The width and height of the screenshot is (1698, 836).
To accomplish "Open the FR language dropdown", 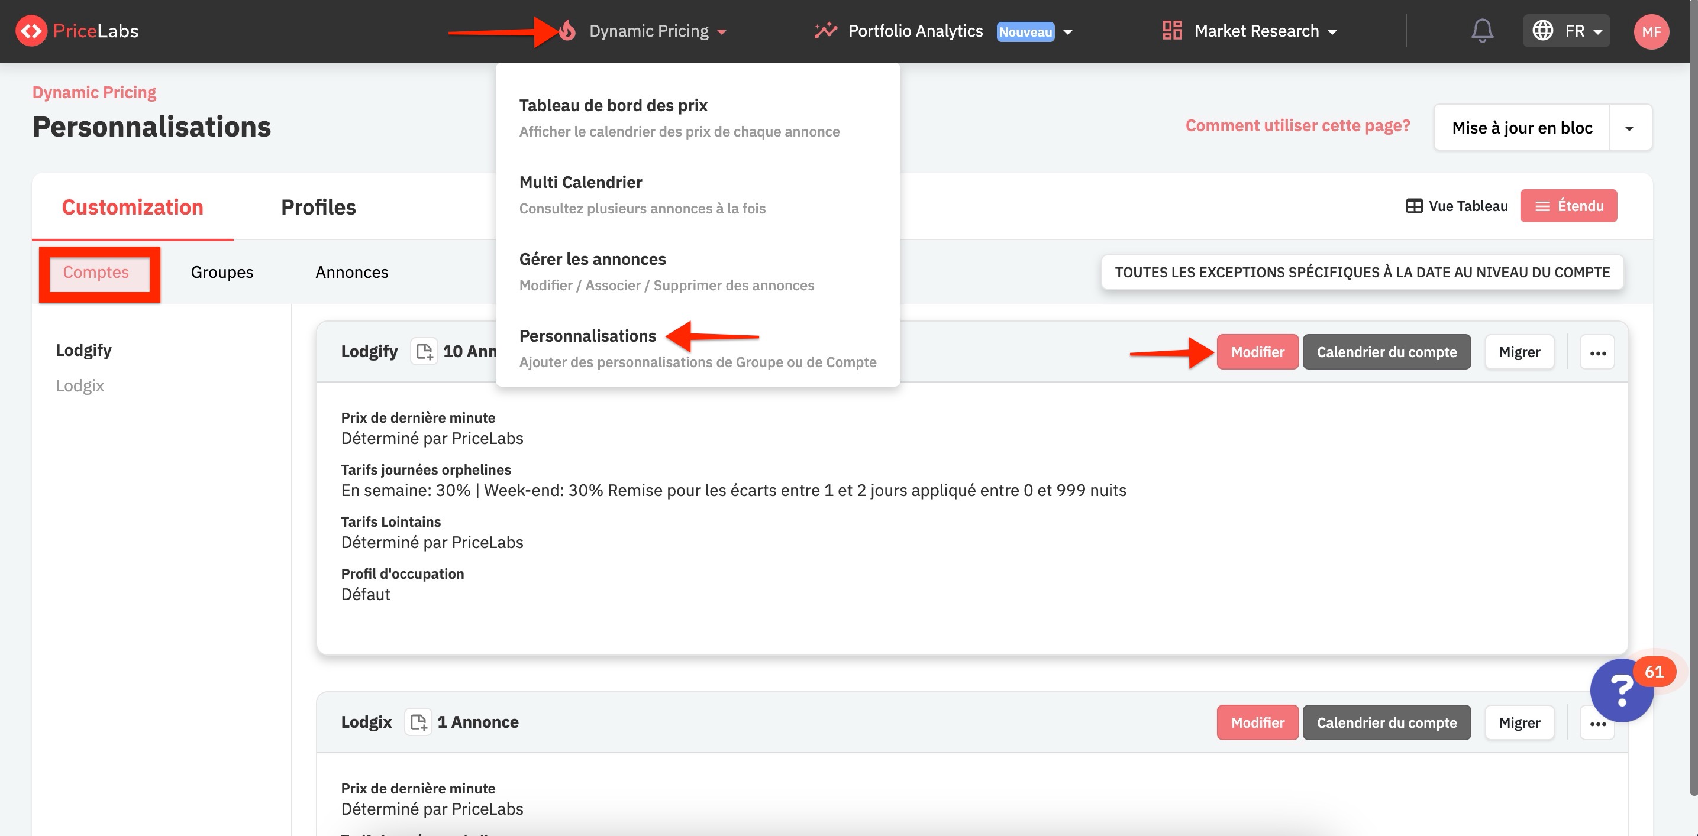I will tap(1566, 31).
